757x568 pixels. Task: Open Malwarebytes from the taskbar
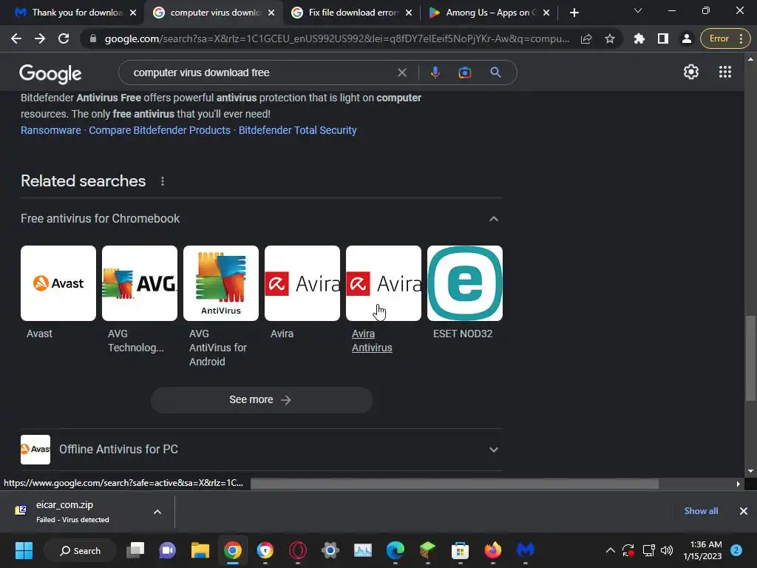pos(526,550)
